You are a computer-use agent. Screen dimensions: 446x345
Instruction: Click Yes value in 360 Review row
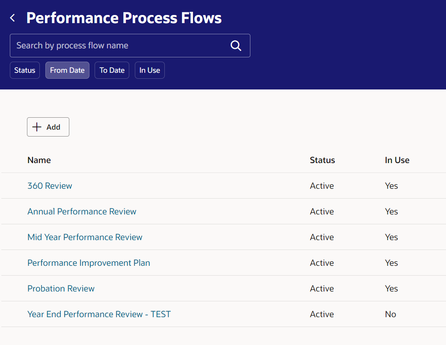391,186
